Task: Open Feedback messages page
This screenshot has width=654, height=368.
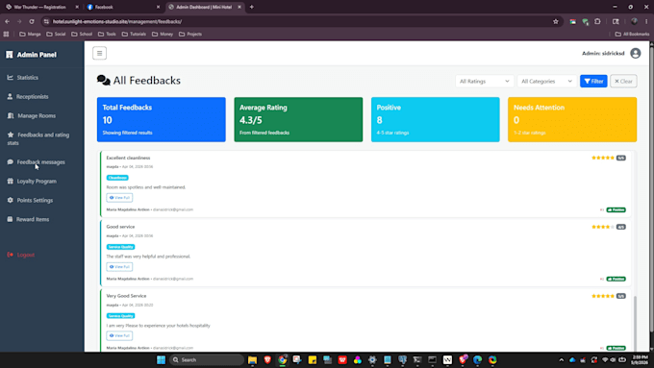Action: pyautogui.click(x=41, y=162)
